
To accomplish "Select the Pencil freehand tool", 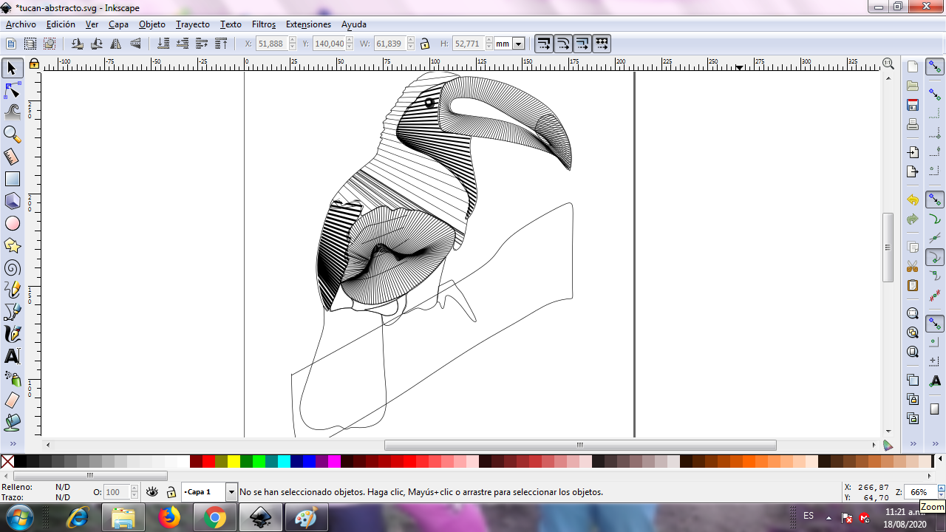I will pos(12,290).
